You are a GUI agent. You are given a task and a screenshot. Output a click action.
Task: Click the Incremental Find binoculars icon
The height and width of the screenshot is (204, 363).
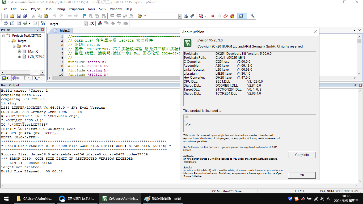[x=192, y=16]
